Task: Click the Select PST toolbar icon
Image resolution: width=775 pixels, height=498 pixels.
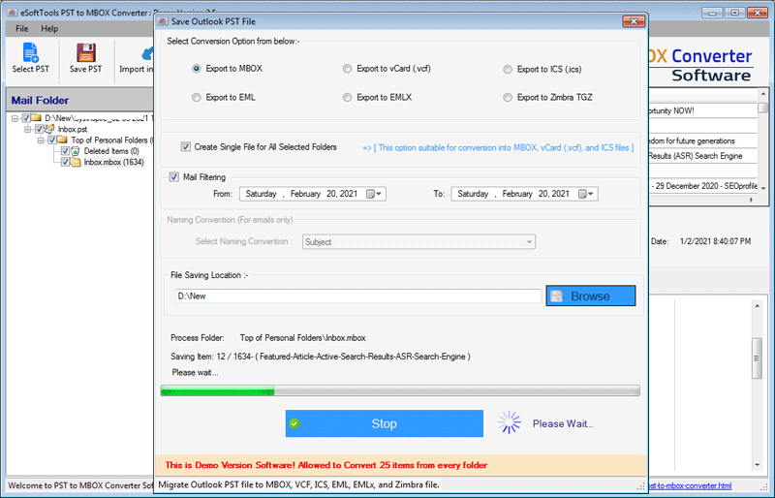Action: coord(30,52)
